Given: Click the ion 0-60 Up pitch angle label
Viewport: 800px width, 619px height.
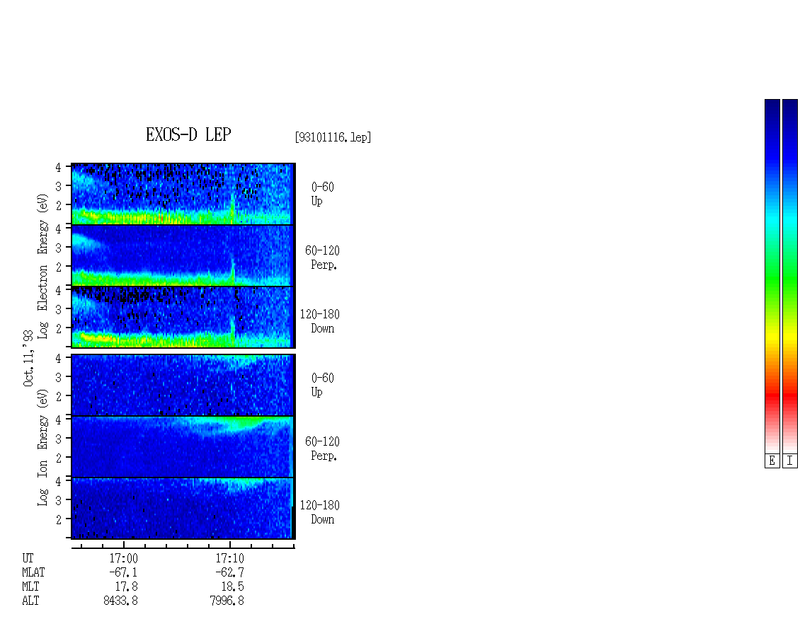Looking at the screenshot, I should 322,385.
